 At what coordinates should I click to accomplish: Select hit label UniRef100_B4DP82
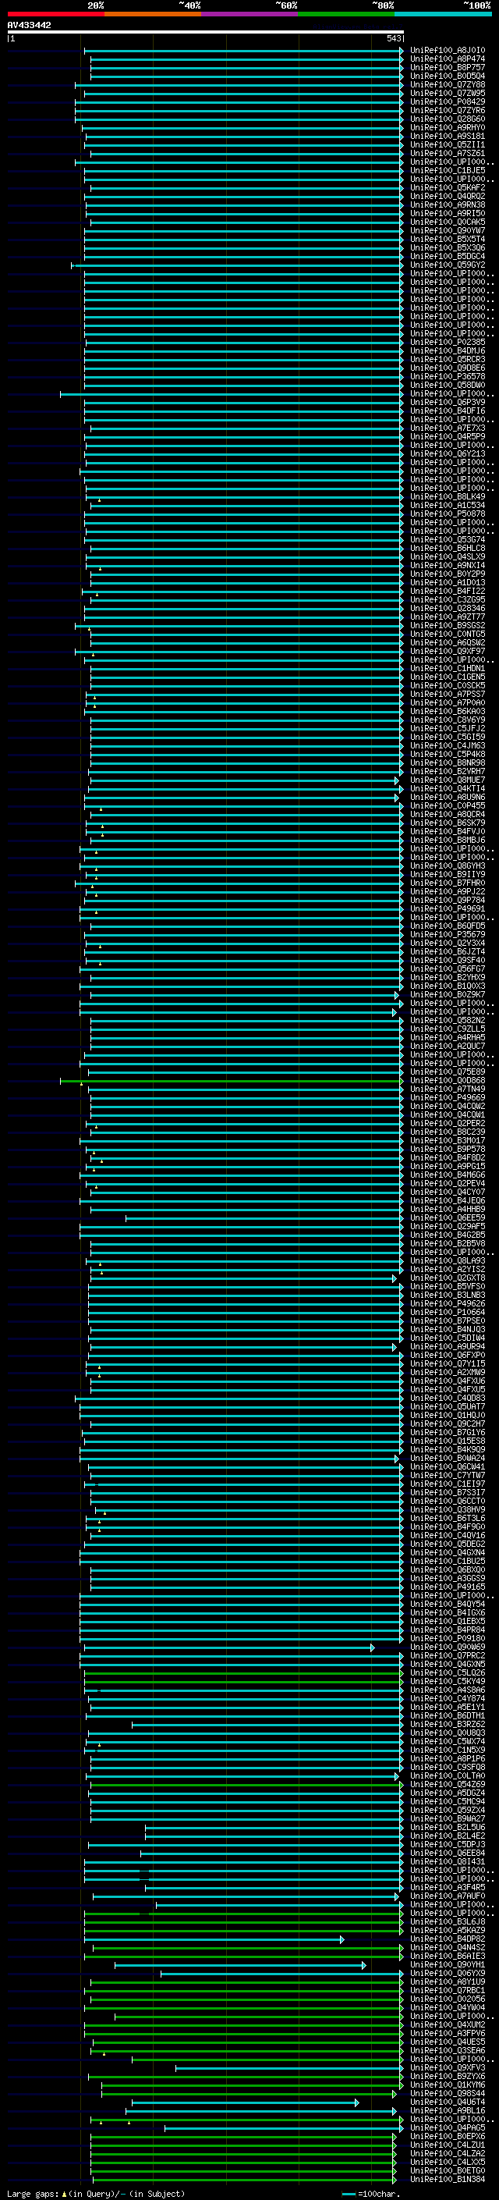pos(447,1939)
